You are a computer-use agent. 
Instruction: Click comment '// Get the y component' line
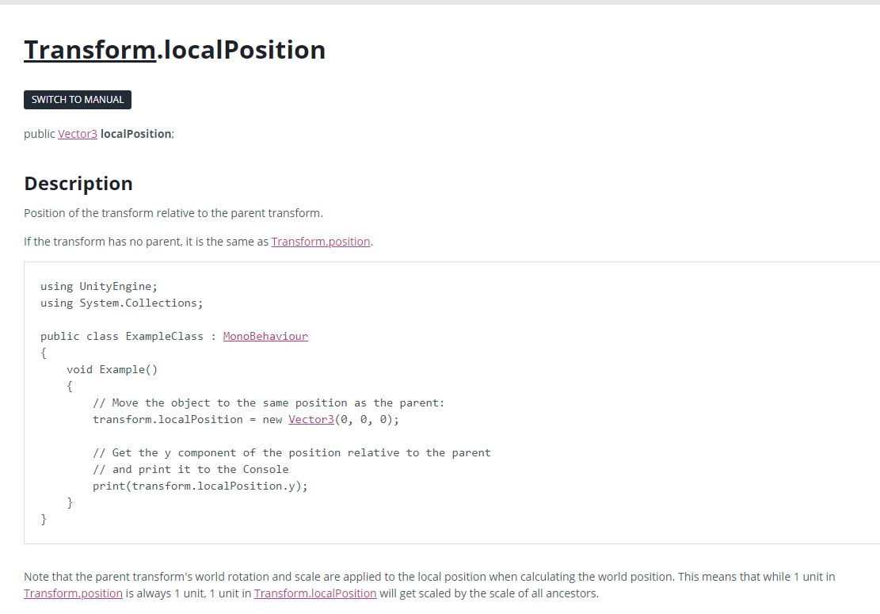(291, 453)
